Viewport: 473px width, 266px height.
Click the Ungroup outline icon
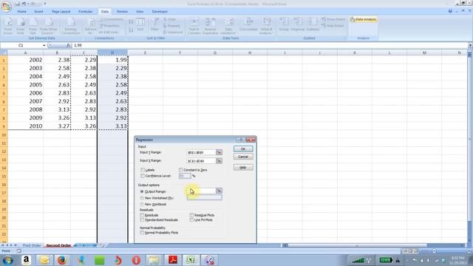coord(298,24)
